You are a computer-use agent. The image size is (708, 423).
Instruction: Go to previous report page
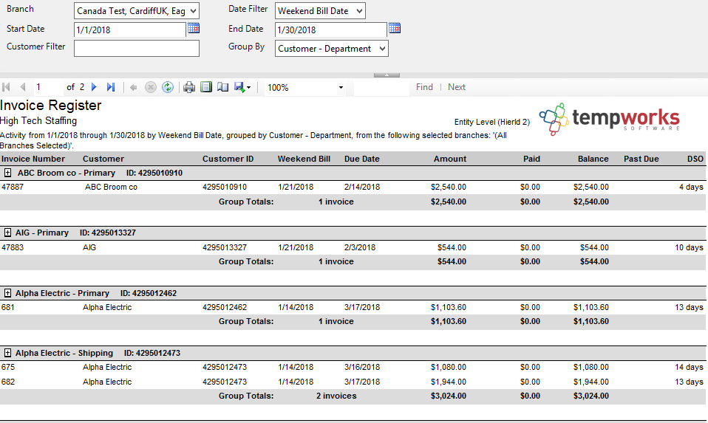tap(23, 87)
